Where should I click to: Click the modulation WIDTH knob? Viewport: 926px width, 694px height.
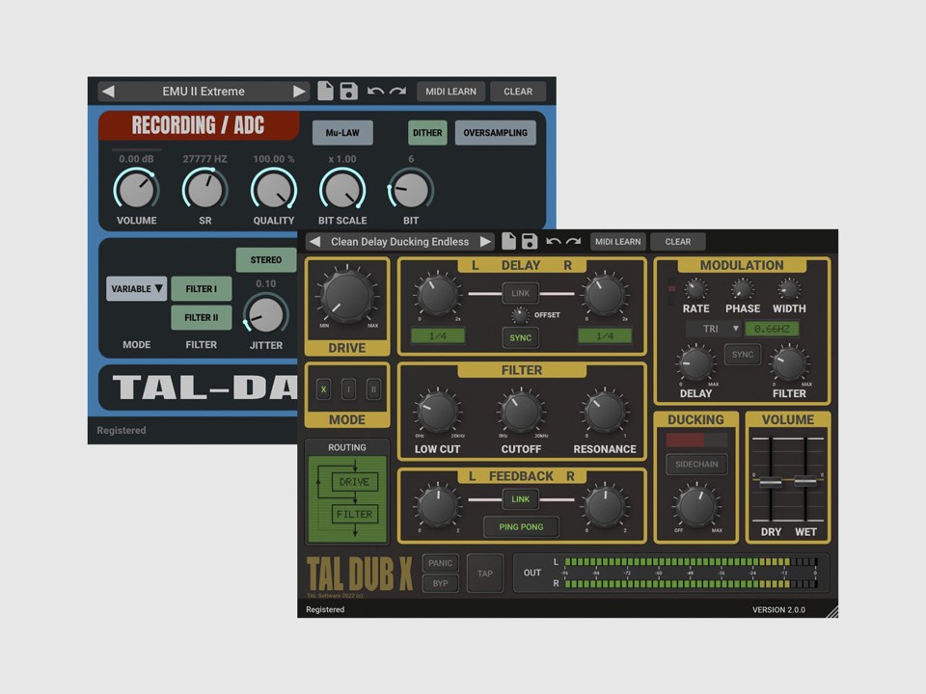(788, 290)
